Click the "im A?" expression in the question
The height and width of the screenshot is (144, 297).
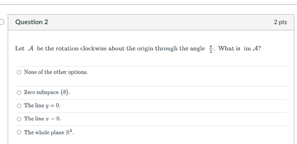252,49
